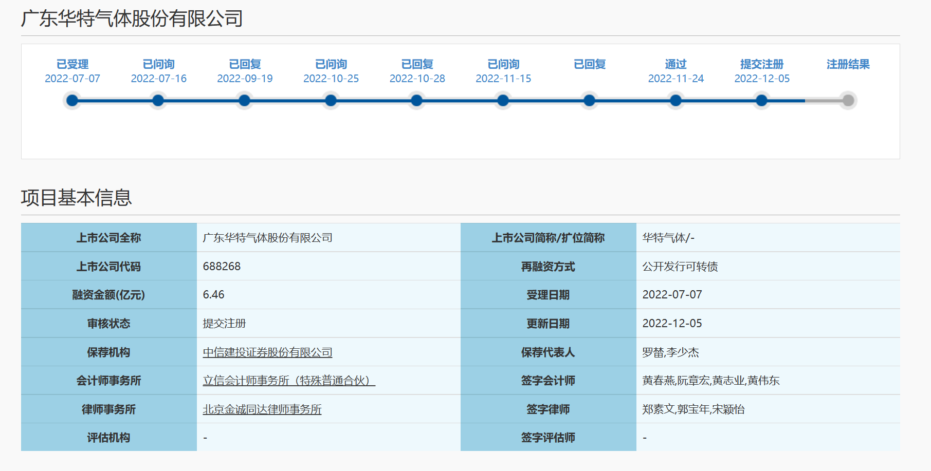This screenshot has width=931, height=471.
Task: Click the 律师事务所 row header cell
Action: click(x=109, y=409)
